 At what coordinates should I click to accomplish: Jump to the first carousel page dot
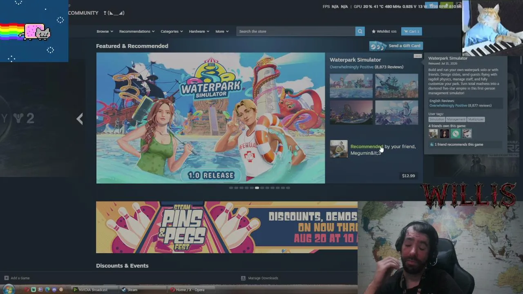[x=231, y=188]
